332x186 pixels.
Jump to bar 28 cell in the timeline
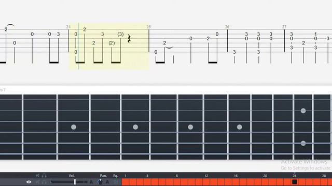324,182
